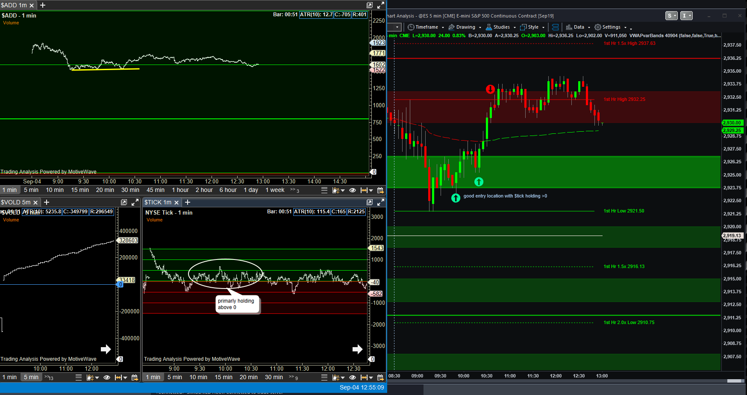
Task: Add a new tab next to $TICK 1m
Action: tap(188, 202)
